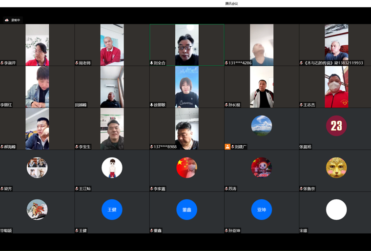Select the blue 董鑫 avatar circle
The height and width of the screenshot is (251, 371).
tap(186, 210)
